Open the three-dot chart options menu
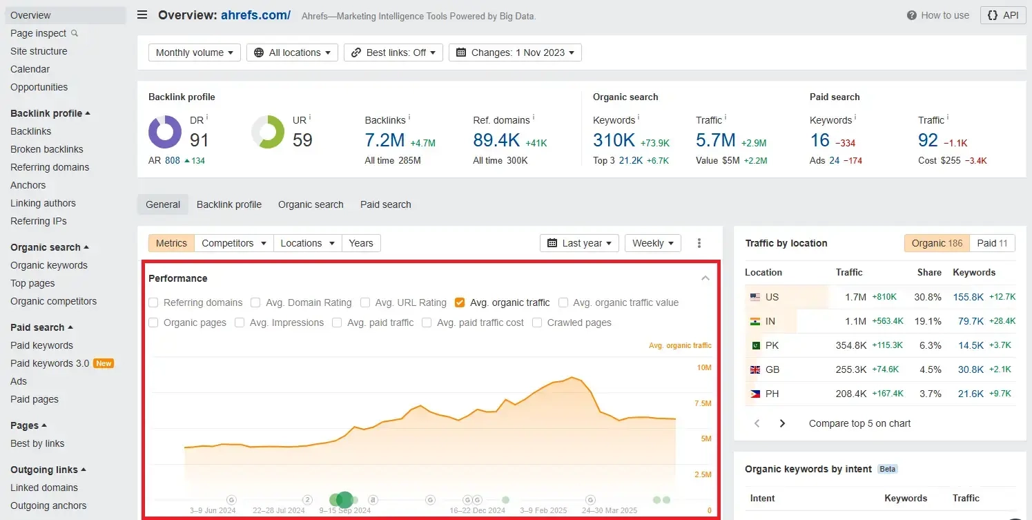The height and width of the screenshot is (520, 1032). pos(699,243)
